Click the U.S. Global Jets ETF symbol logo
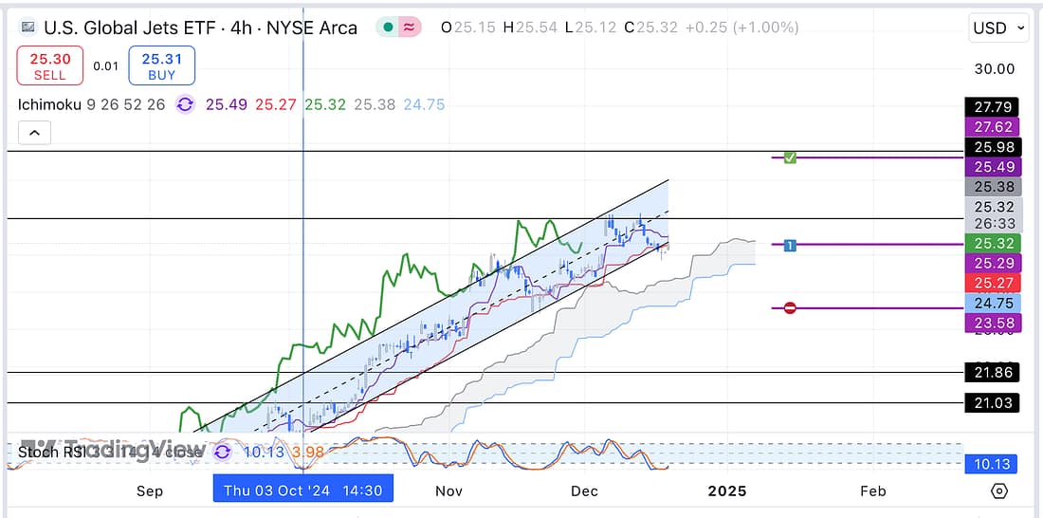The width and height of the screenshot is (1043, 518). pyautogui.click(x=27, y=28)
